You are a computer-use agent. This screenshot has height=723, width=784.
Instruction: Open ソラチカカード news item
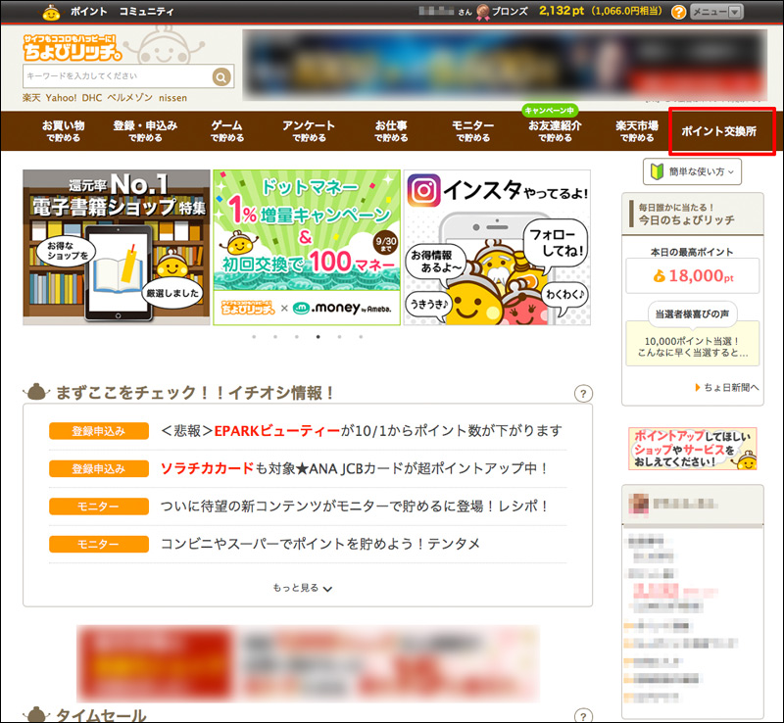click(355, 469)
